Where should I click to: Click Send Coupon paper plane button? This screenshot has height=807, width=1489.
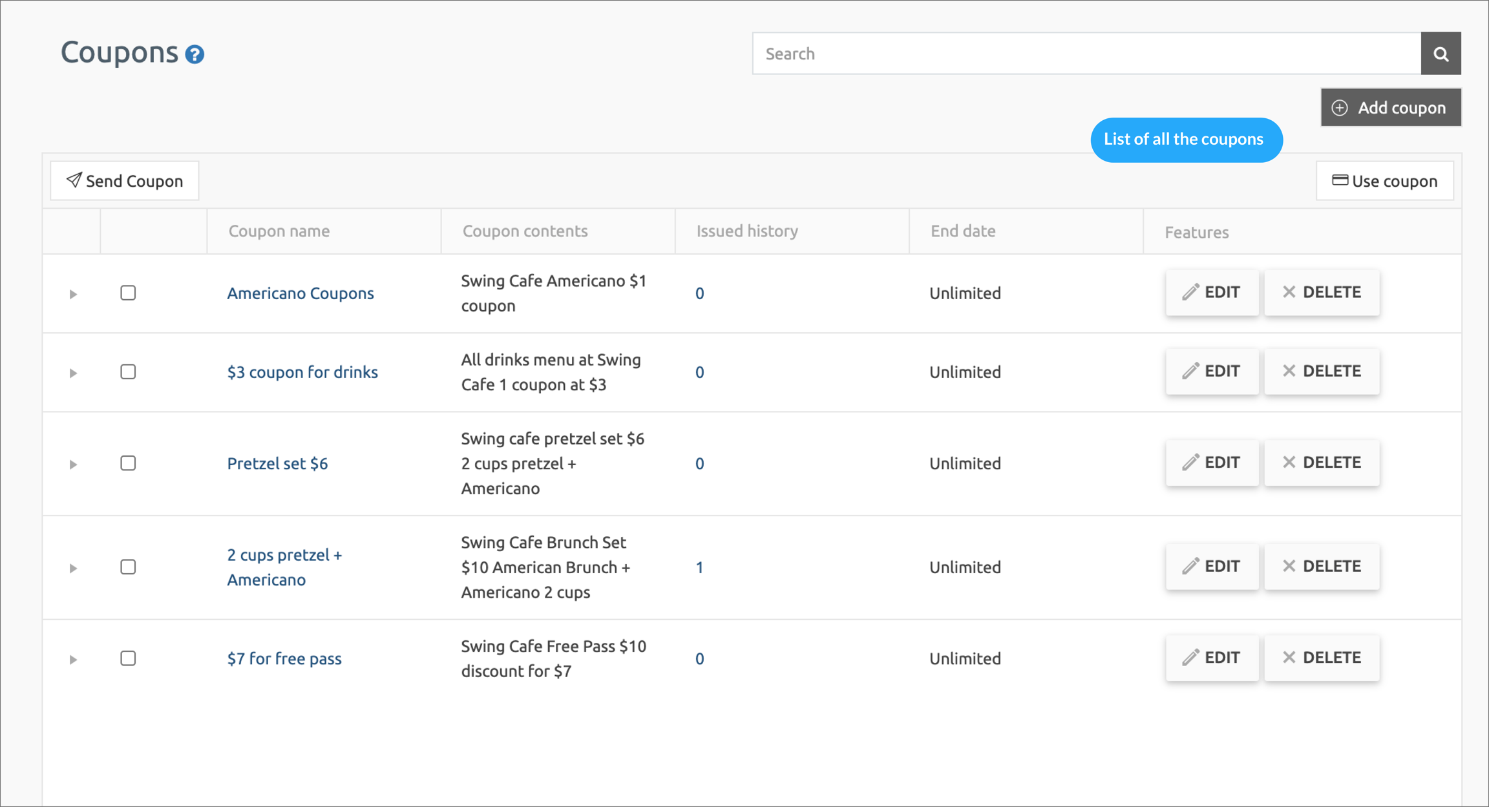(125, 181)
